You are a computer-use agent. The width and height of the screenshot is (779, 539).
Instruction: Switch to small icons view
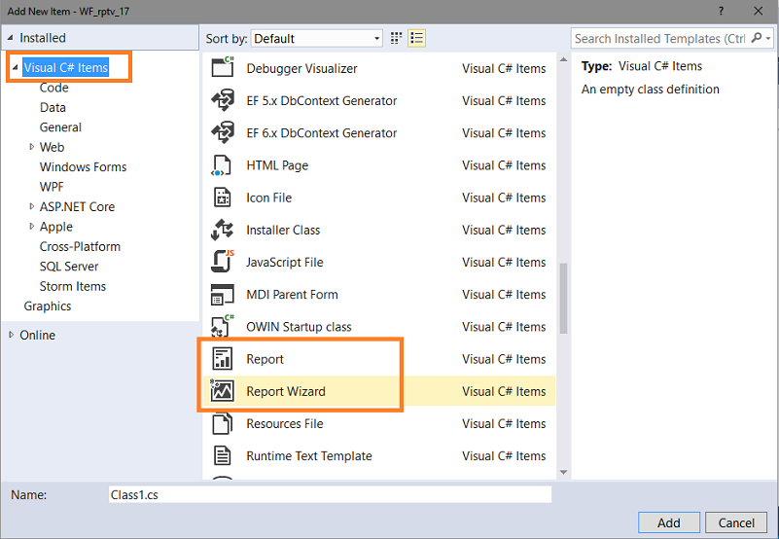point(396,38)
